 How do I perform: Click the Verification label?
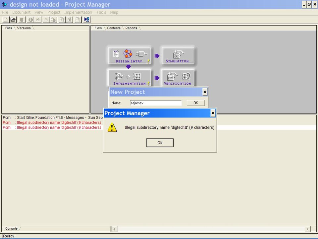178,84
